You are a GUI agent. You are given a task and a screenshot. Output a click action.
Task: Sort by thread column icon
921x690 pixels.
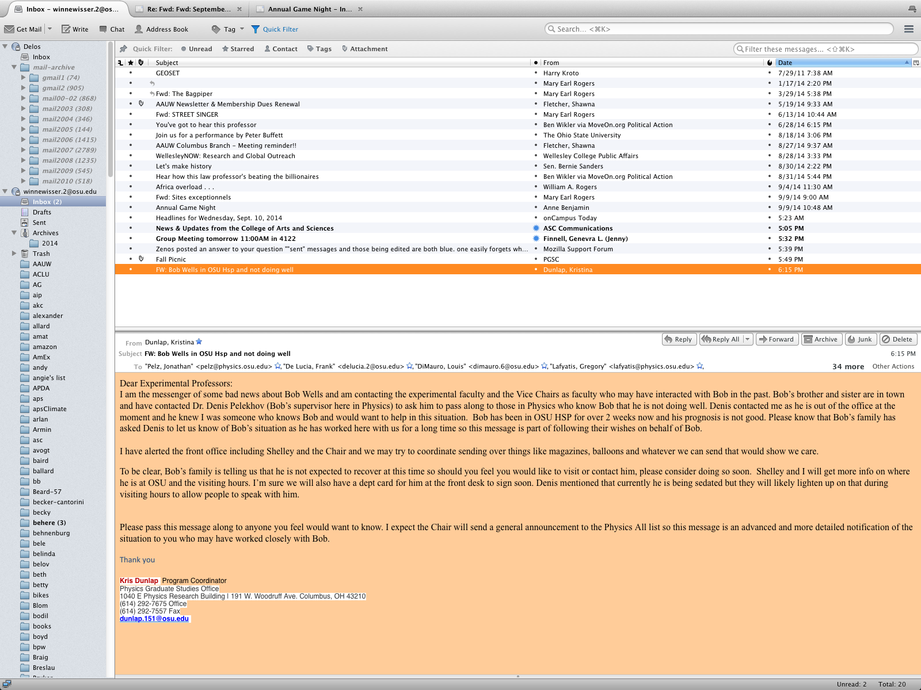120,63
